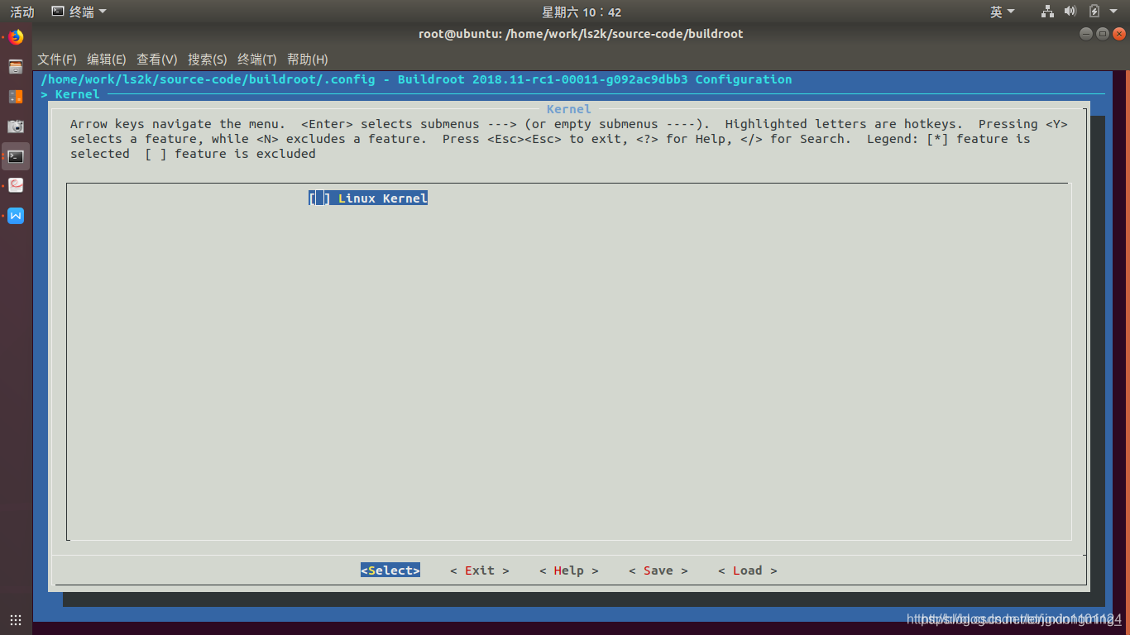Click the < Save > button
The height and width of the screenshot is (635, 1130).
coord(658,571)
